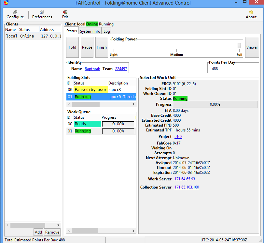Click the Finish button
The image size is (264, 243).
click(102, 47)
